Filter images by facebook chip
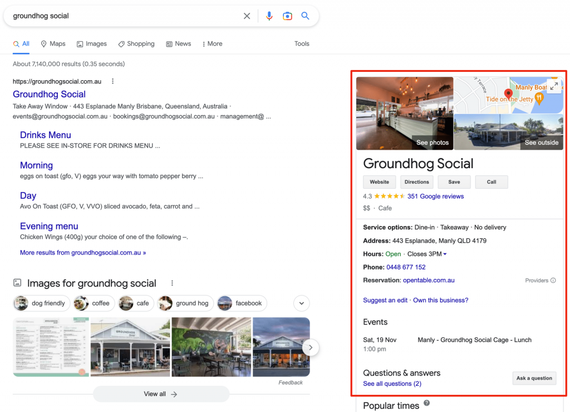570x412 pixels. [x=242, y=303]
